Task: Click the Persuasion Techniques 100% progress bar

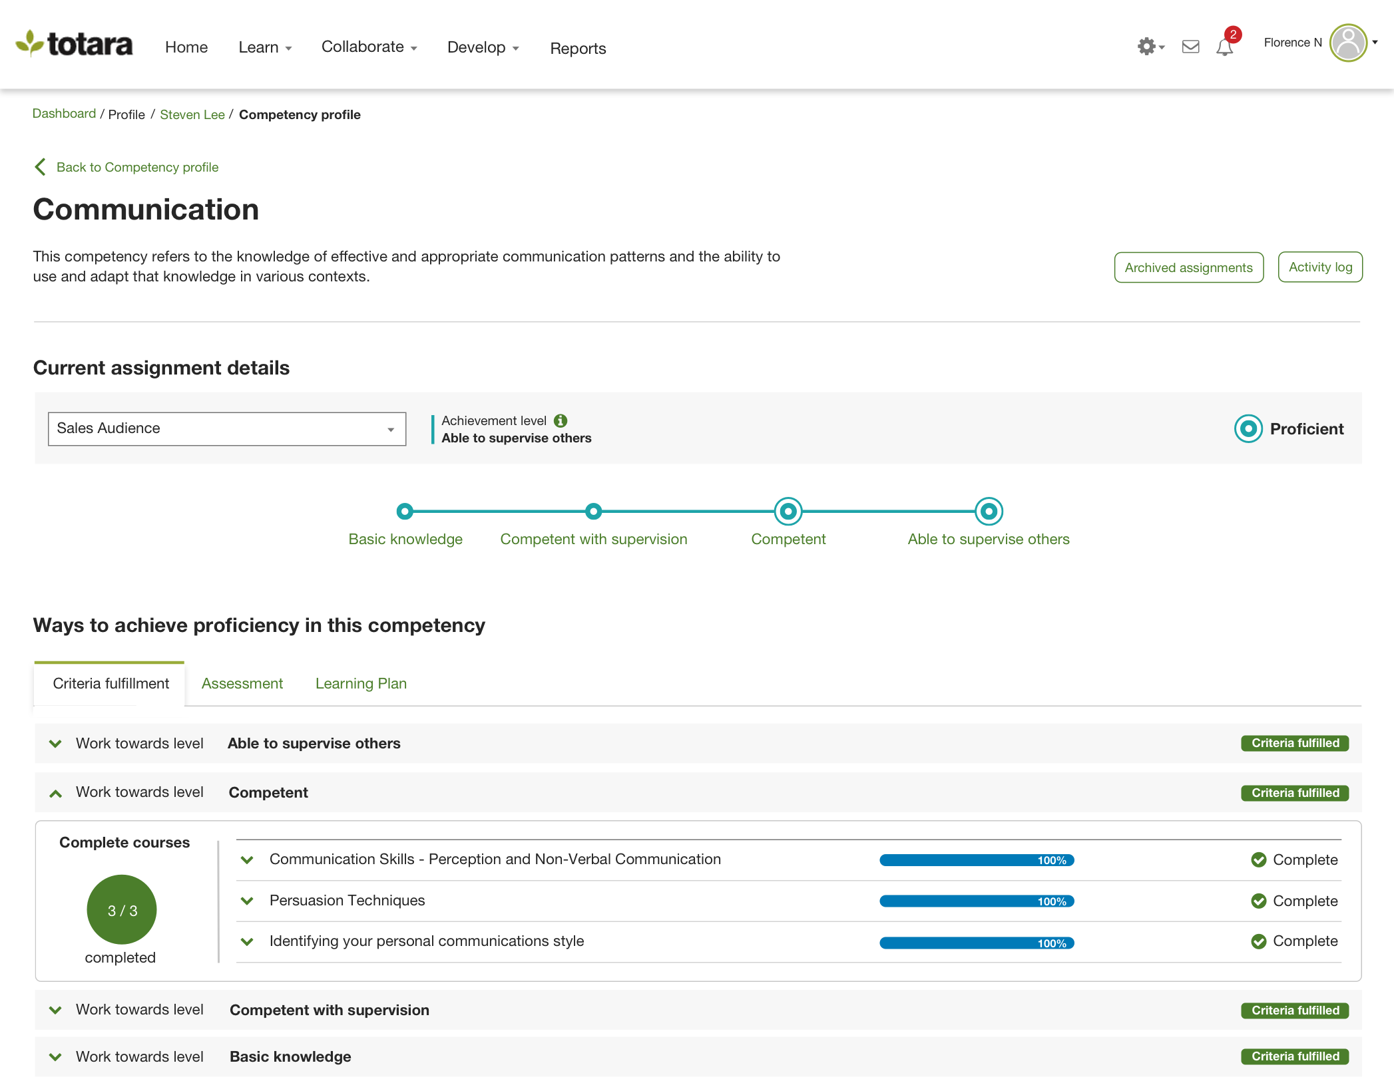Action: 977,901
